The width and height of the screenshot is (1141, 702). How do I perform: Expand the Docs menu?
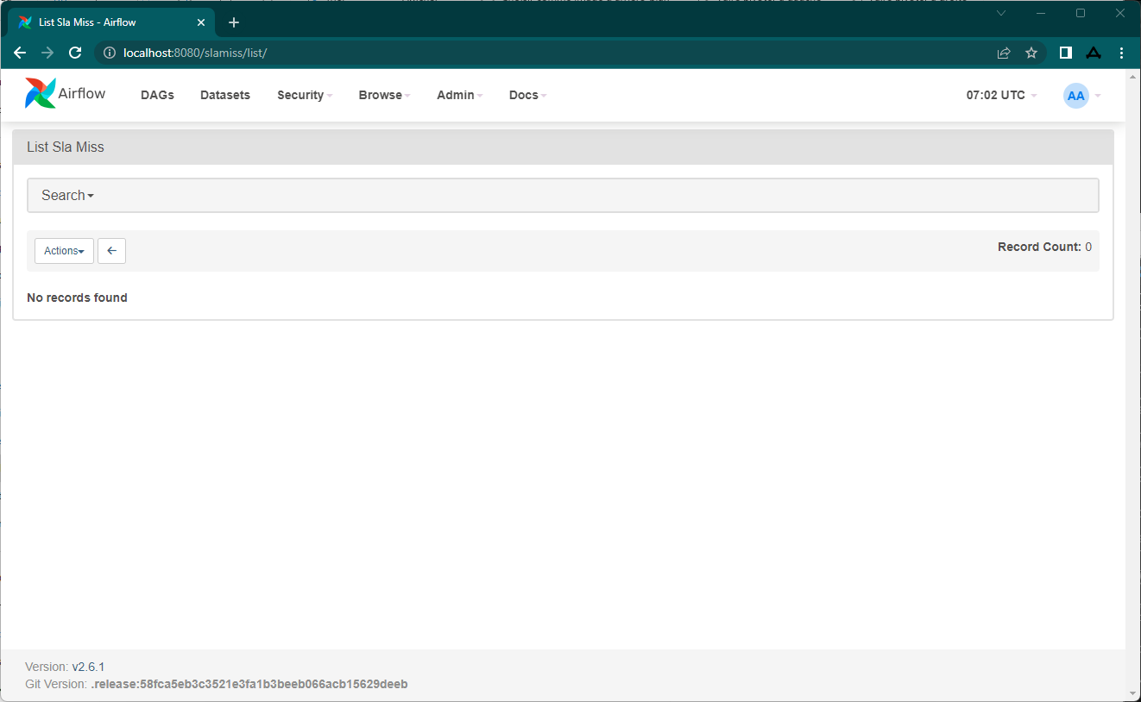pos(527,95)
